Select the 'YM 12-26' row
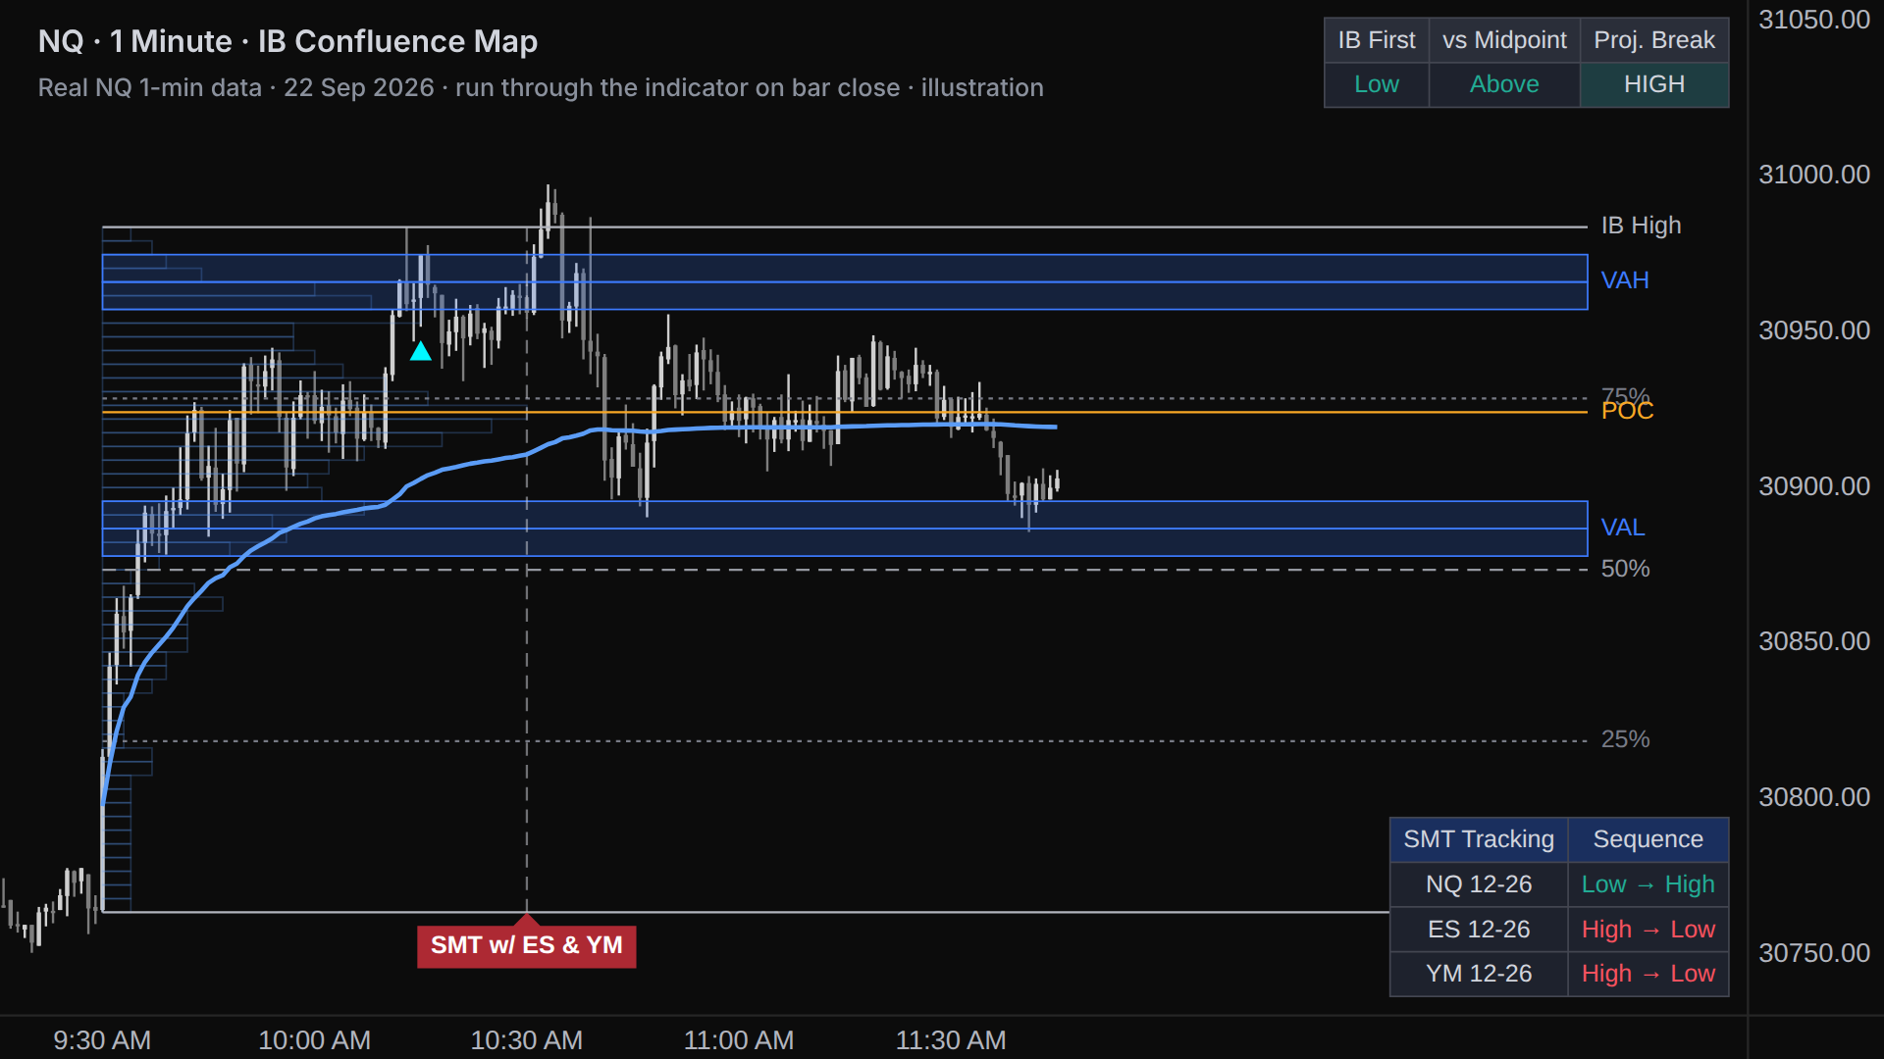This screenshot has width=1884, height=1059. pos(1559,974)
